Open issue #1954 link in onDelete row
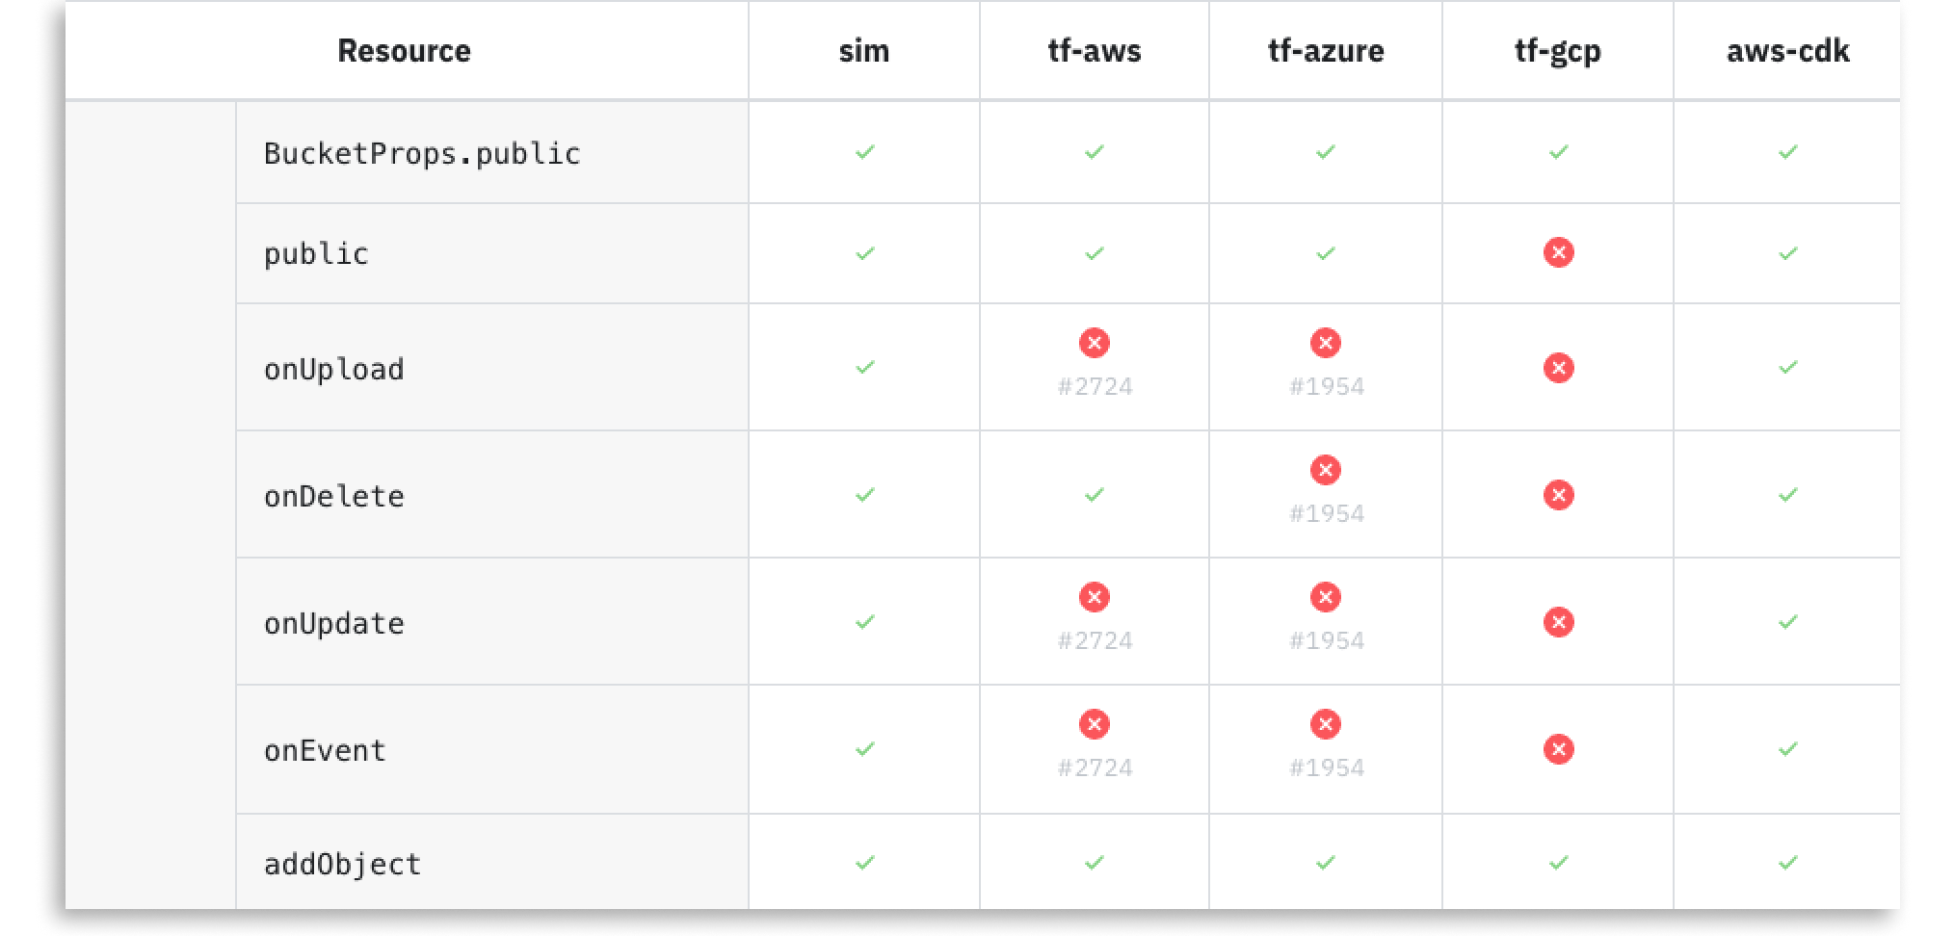This screenshot has width=1954, height=936. click(1327, 514)
